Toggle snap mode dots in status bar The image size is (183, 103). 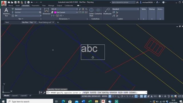(113, 96)
